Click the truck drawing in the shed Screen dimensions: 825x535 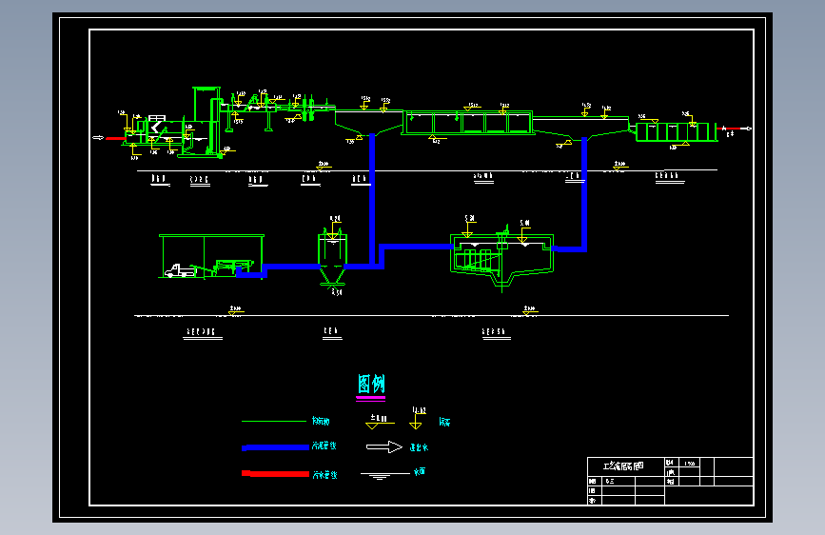[x=180, y=270]
